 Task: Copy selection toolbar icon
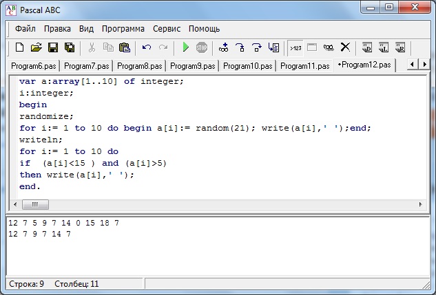click(x=108, y=47)
